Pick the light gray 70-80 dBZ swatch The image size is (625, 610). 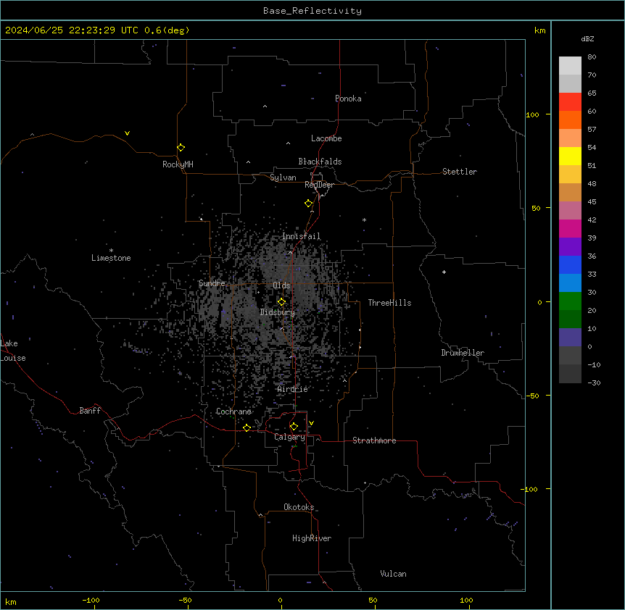click(x=570, y=66)
